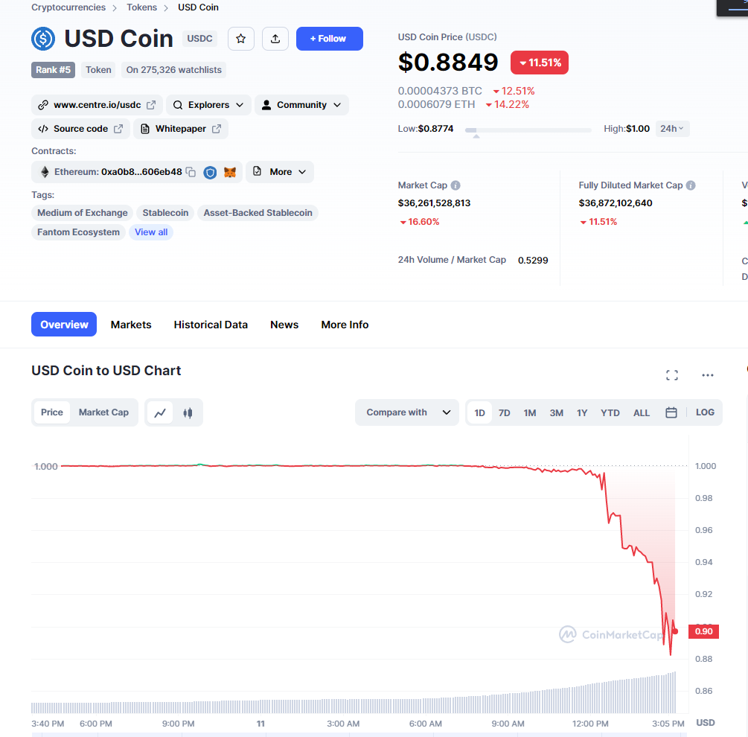Open the calendar date range picker

(x=671, y=412)
